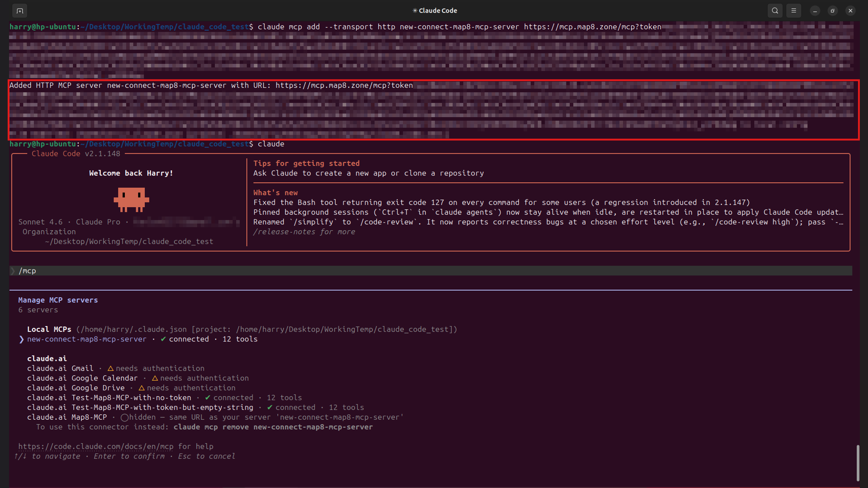The width and height of the screenshot is (868, 488).
Task: Click the hidden circle icon for Map8-MCP
Action: [x=124, y=417]
